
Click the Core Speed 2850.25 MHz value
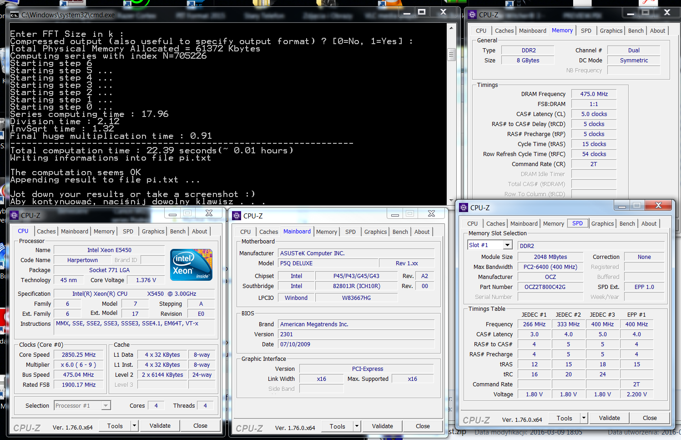79,354
